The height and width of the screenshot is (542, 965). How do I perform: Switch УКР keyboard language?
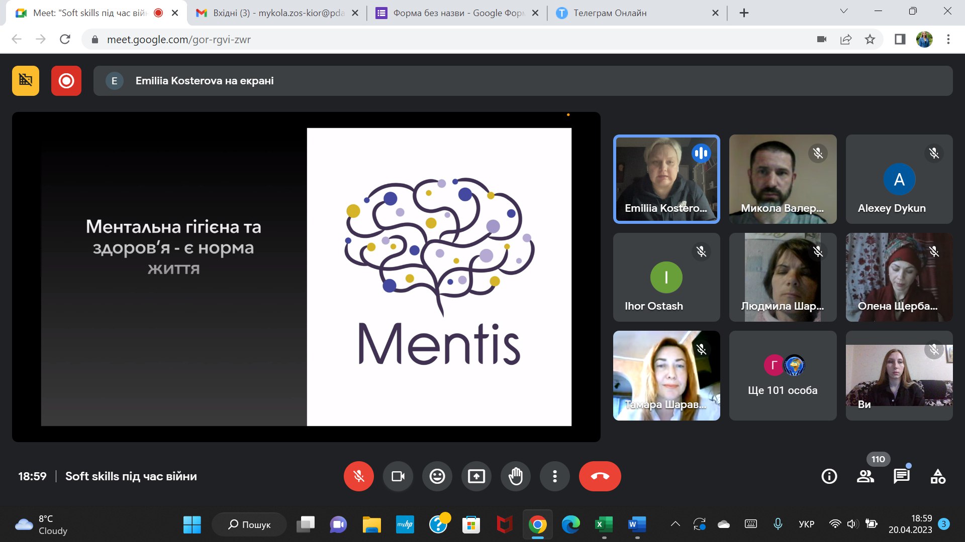[x=807, y=524]
